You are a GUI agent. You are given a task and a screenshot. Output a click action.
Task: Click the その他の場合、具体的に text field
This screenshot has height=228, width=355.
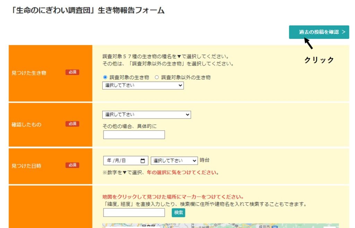coord(134,135)
